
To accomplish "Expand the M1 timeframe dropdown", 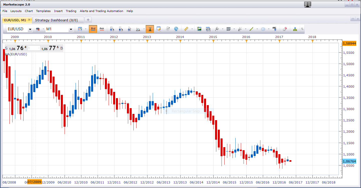I will pyautogui.click(x=71, y=30).
